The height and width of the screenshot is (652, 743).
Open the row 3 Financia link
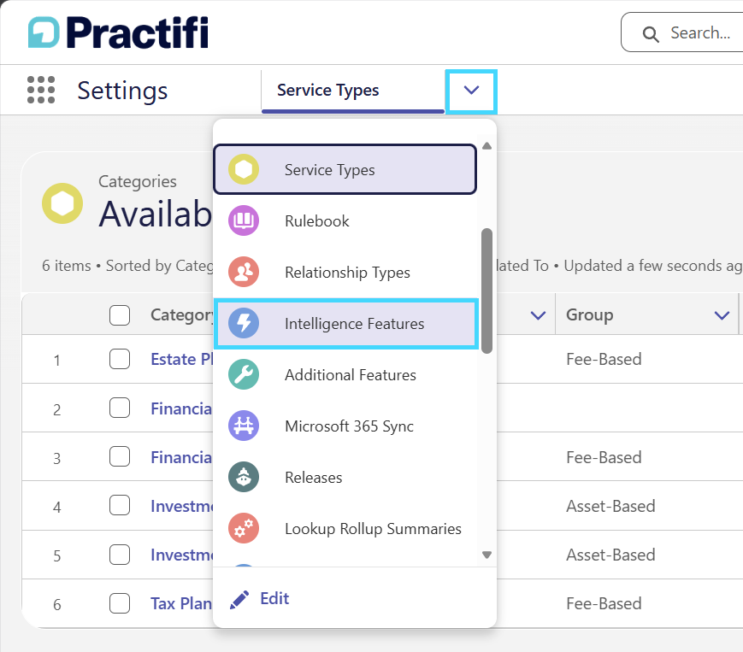[181, 457]
